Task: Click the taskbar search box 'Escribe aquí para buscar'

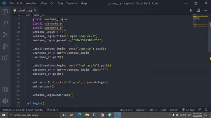Action: (34, 115)
